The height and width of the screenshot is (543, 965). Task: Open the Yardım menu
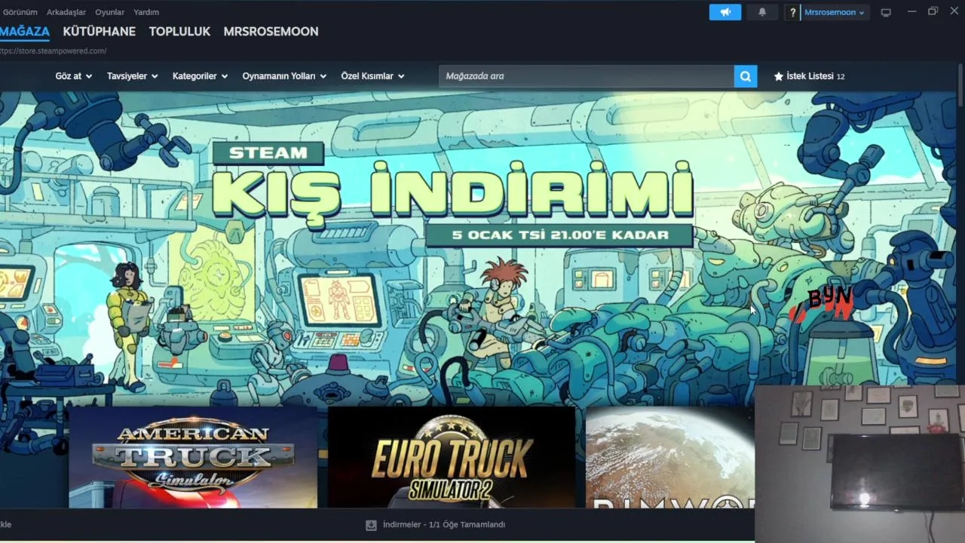point(146,12)
